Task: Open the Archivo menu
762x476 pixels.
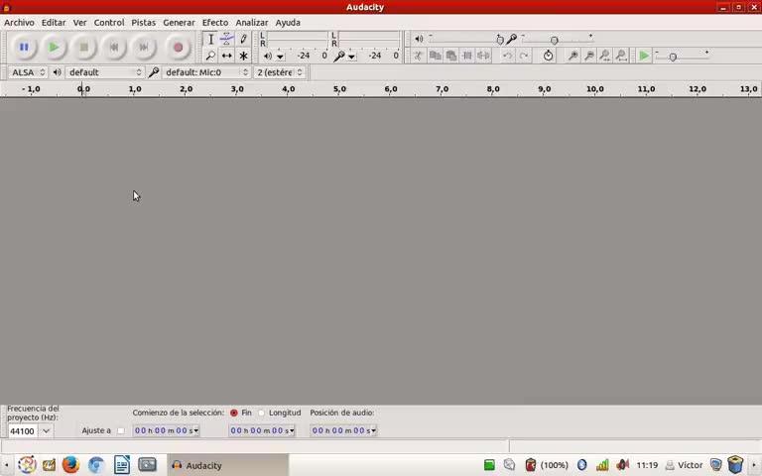Action: click(19, 23)
